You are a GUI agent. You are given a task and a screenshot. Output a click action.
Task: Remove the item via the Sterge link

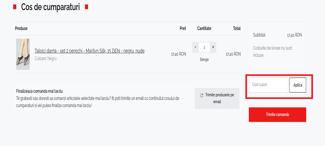204,59
